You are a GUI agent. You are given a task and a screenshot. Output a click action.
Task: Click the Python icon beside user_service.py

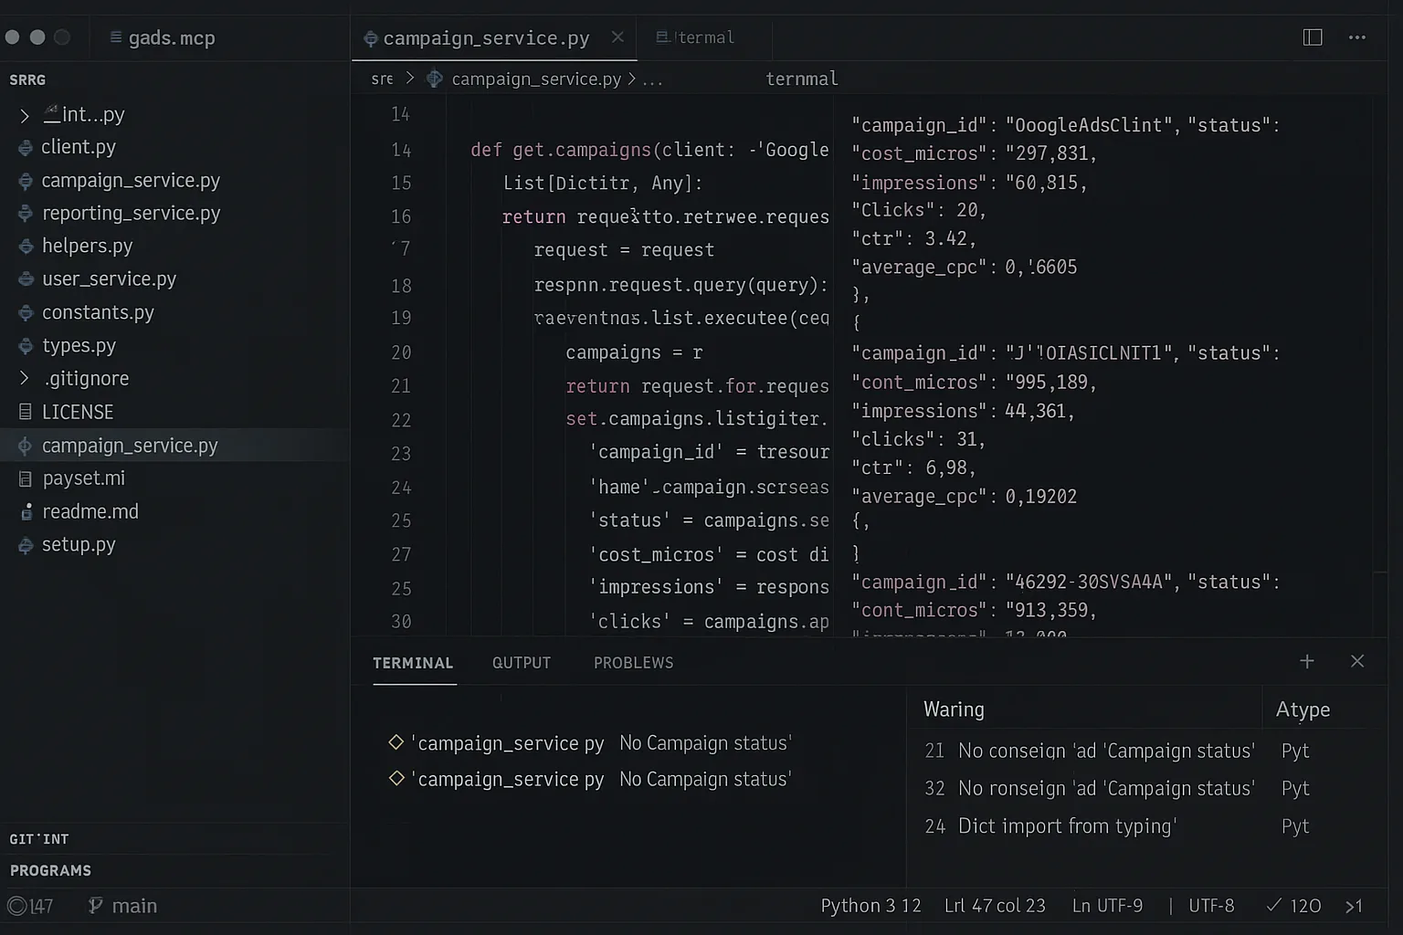point(26,279)
